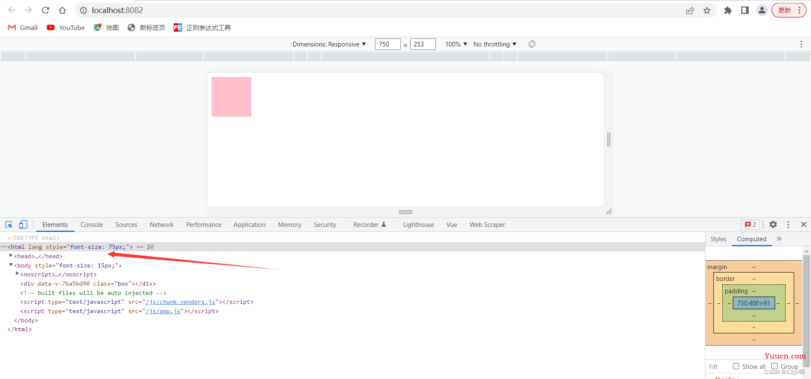Activate the inspect element picker icon
The height and width of the screenshot is (379, 811).
click(9, 224)
